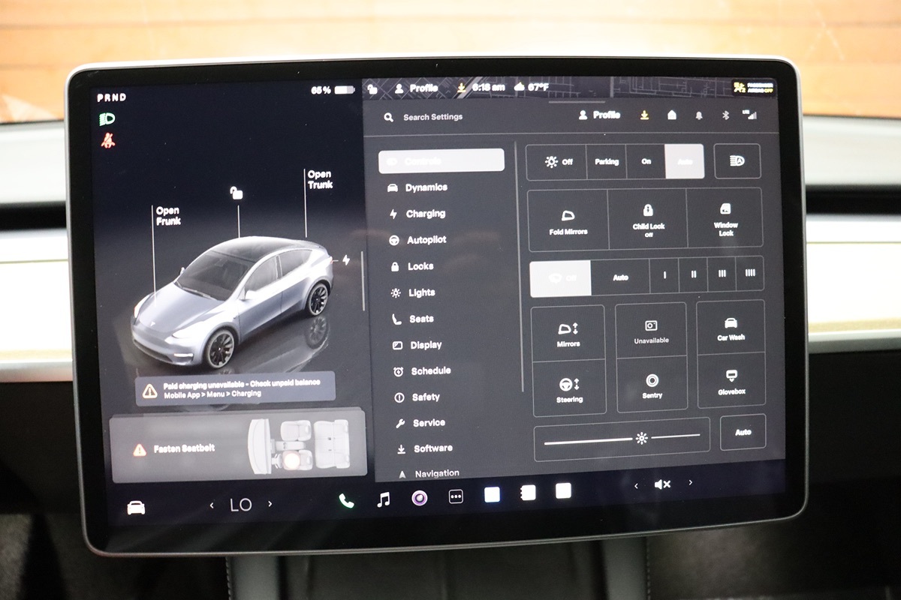This screenshot has height=600, width=901.
Task: Adjust Steering position icon
Action: coord(568,388)
